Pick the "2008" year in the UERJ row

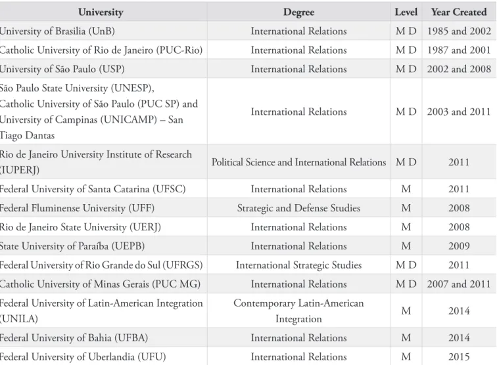coord(459,227)
